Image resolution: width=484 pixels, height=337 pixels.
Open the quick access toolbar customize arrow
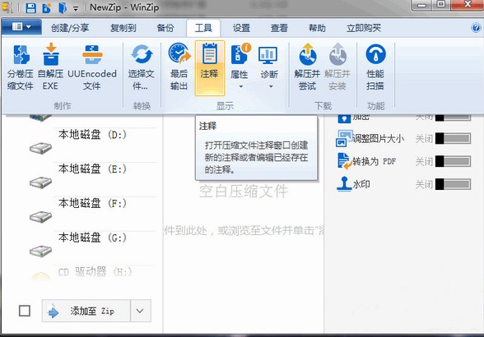76,9
